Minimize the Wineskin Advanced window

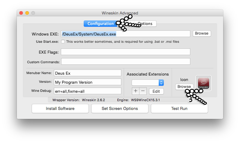tap(27, 13)
